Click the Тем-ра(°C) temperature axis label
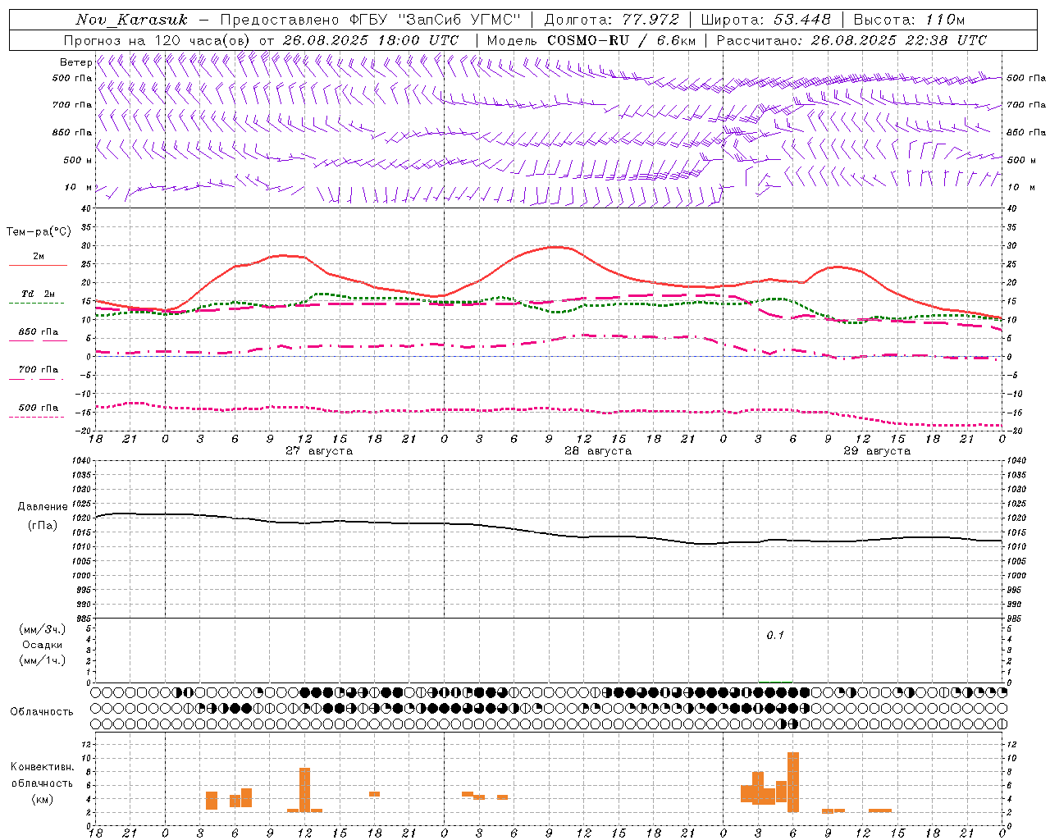This screenshot has height=840, width=1050. (39, 232)
